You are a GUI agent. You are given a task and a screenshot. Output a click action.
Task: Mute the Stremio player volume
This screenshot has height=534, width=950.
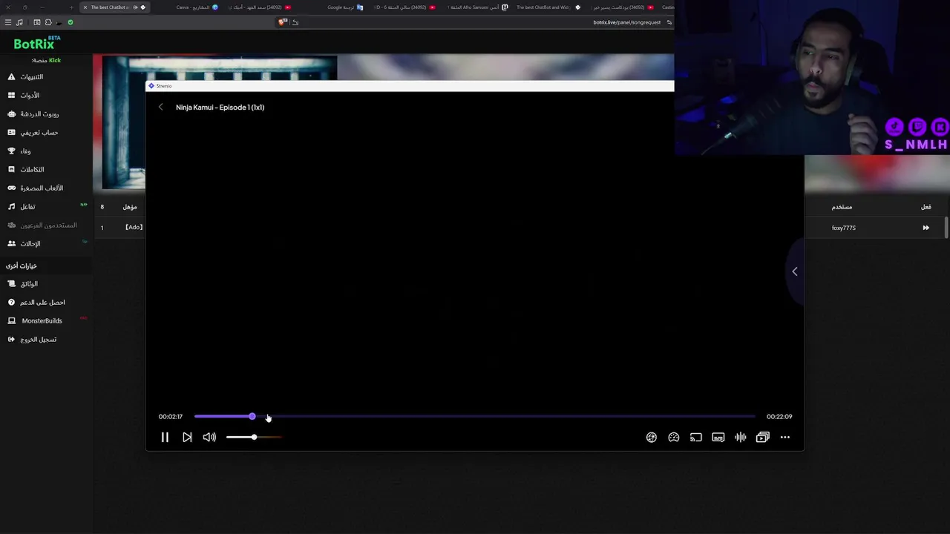click(209, 438)
